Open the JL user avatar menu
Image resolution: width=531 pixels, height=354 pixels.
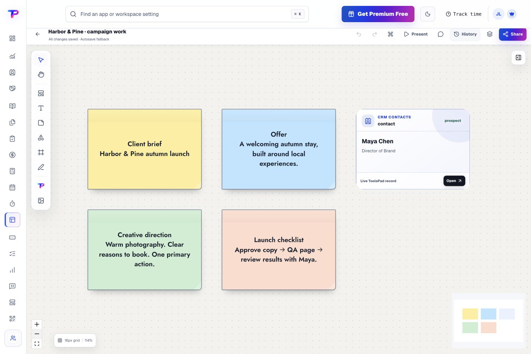click(499, 14)
